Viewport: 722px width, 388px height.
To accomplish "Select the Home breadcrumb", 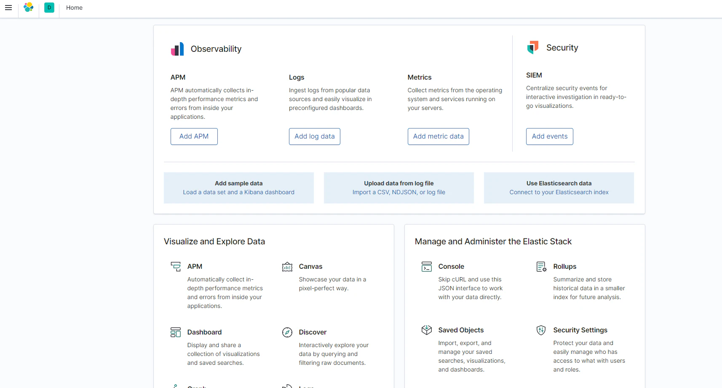I will pos(74,8).
